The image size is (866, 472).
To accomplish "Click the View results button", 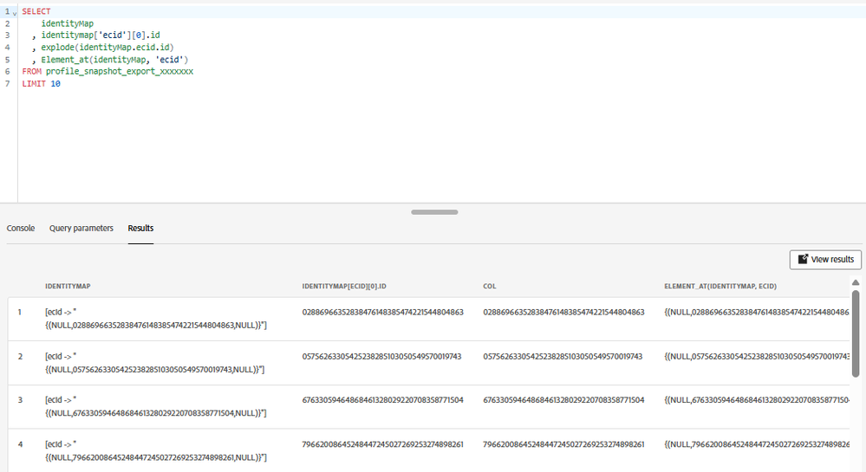I will (825, 259).
